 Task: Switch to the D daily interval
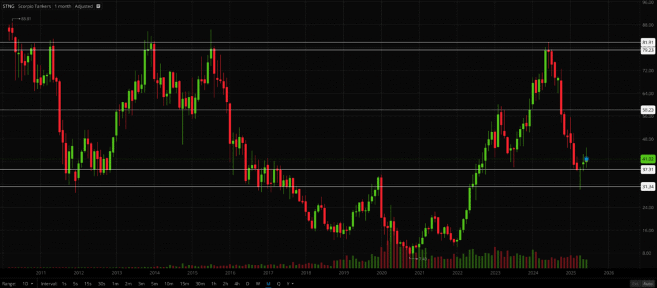tap(247, 283)
